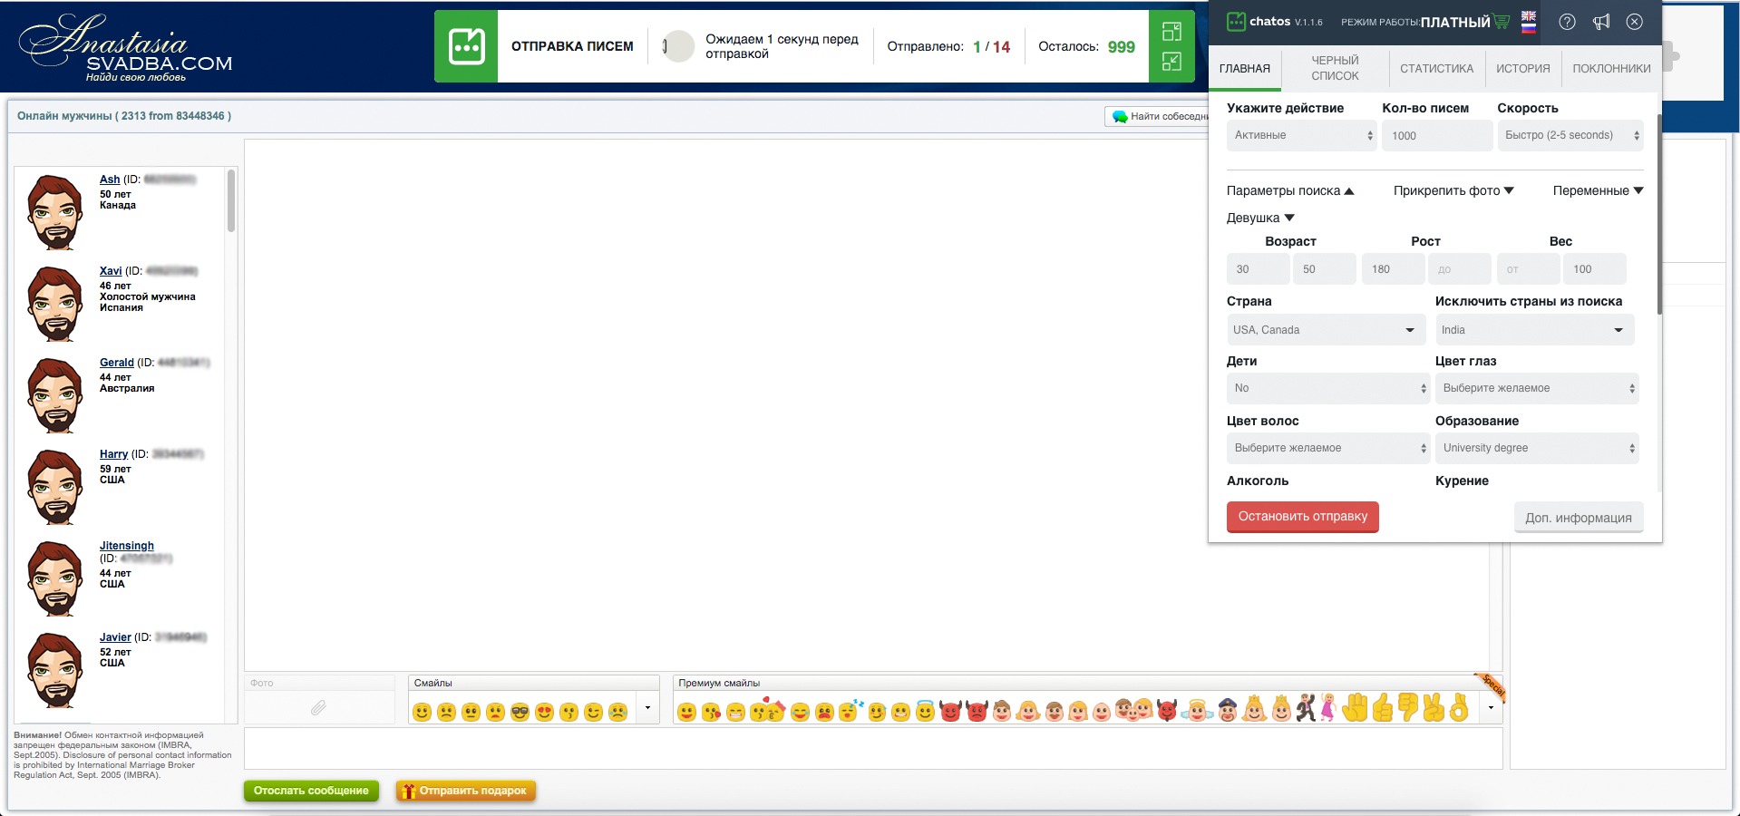
Task: Open excluded countries dropdown showing 'India'
Action: 1535,329
